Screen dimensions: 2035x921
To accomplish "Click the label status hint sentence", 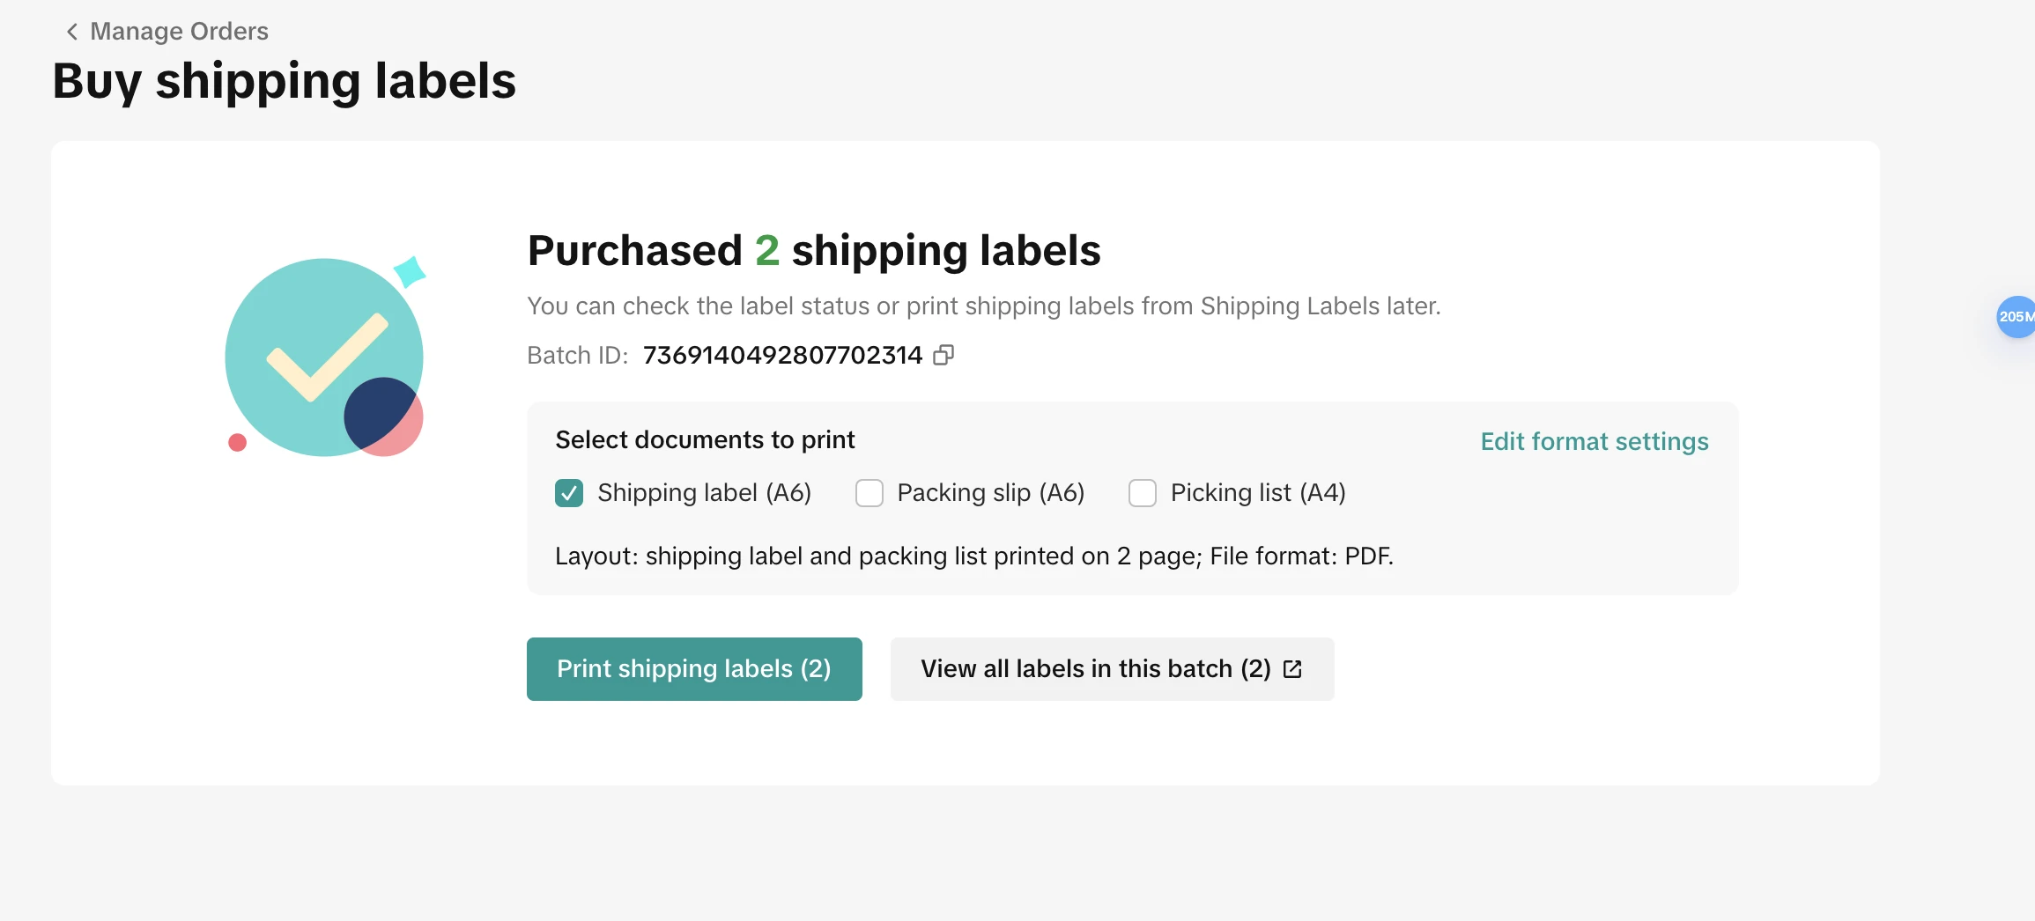I will pos(983,306).
